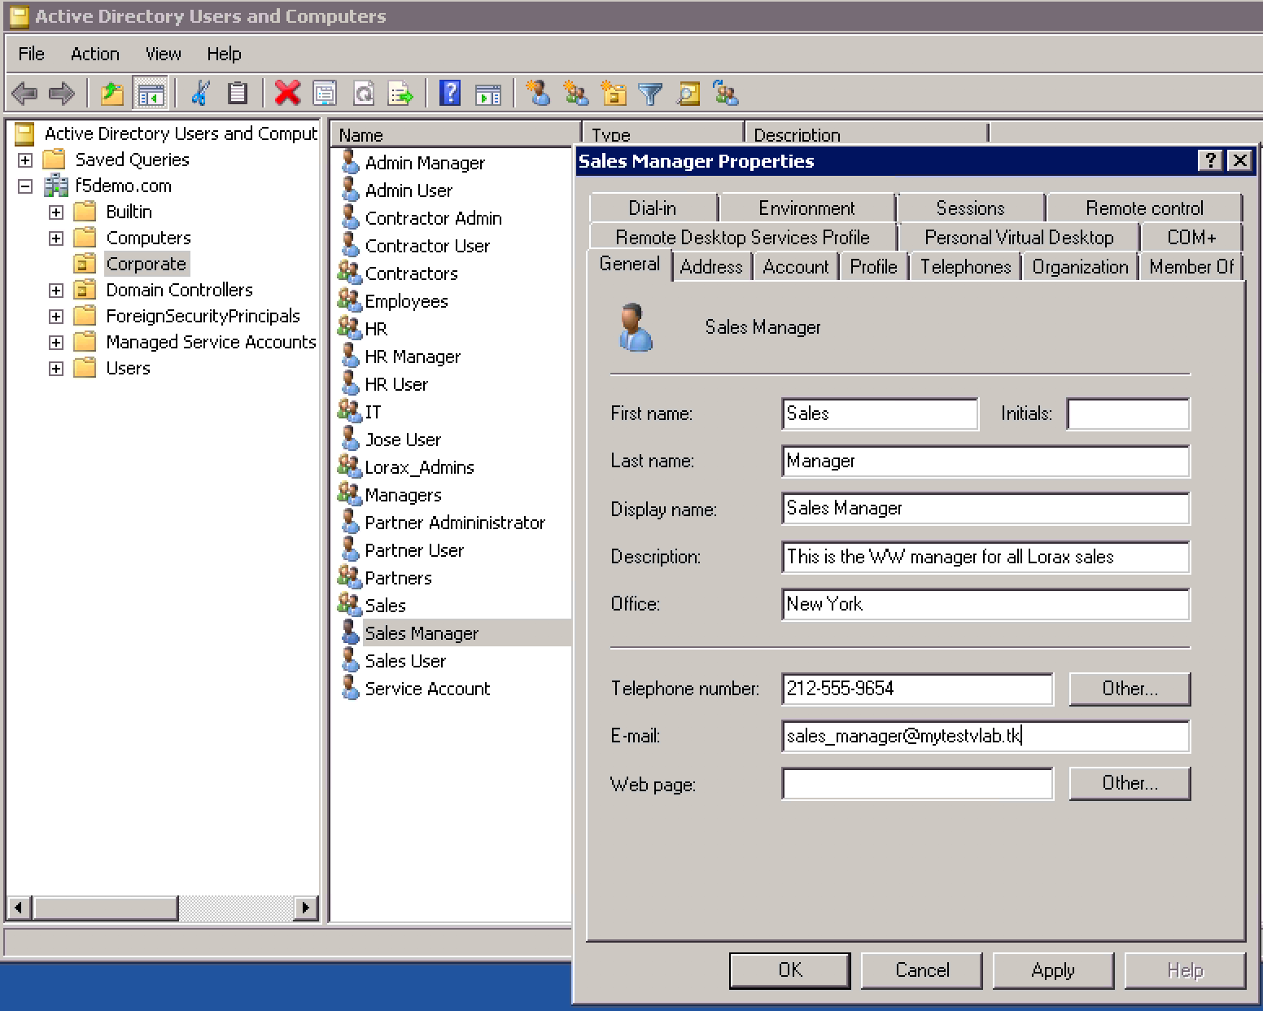Screen dimensions: 1263x1011
Task: Expand the Users container
Action: [x=56, y=368]
